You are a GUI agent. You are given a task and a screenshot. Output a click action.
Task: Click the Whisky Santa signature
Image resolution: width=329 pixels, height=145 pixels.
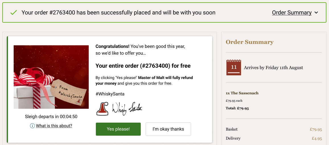point(127,109)
